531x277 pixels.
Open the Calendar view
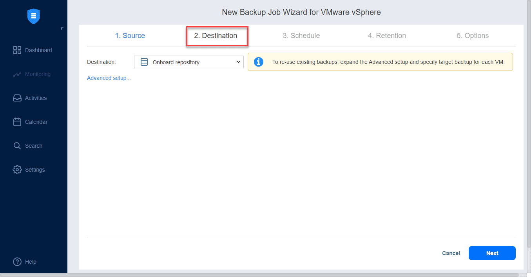coord(34,122)
